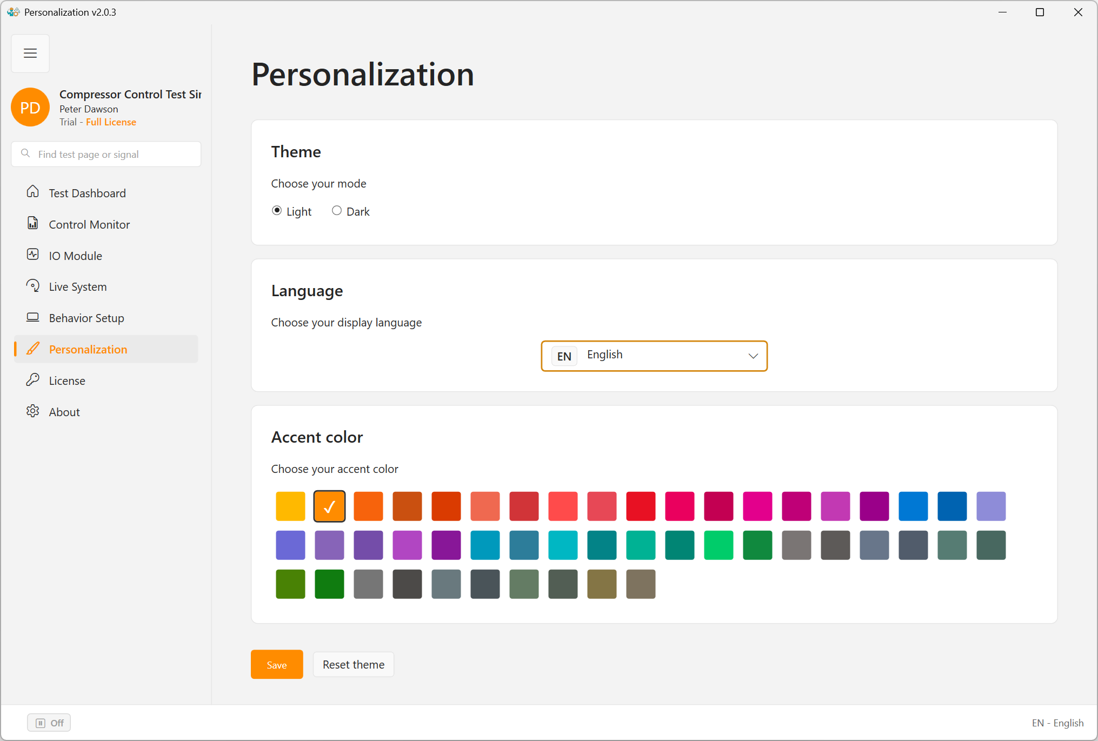Focus the Find test page search field

tap(106, 154)
